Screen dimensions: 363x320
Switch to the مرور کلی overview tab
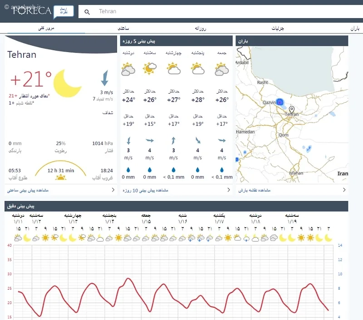point(46,28)
